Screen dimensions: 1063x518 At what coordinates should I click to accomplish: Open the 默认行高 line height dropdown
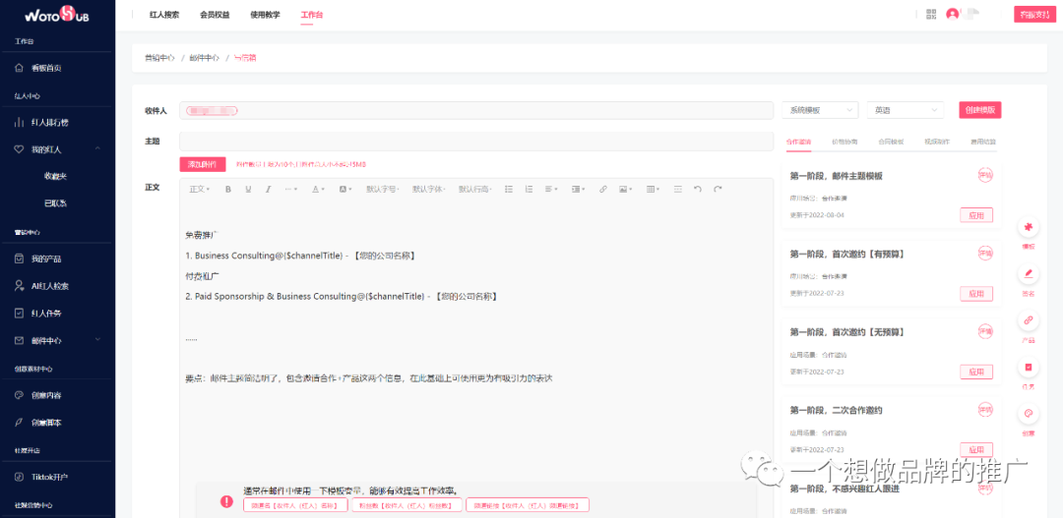[x=475, y=190]
